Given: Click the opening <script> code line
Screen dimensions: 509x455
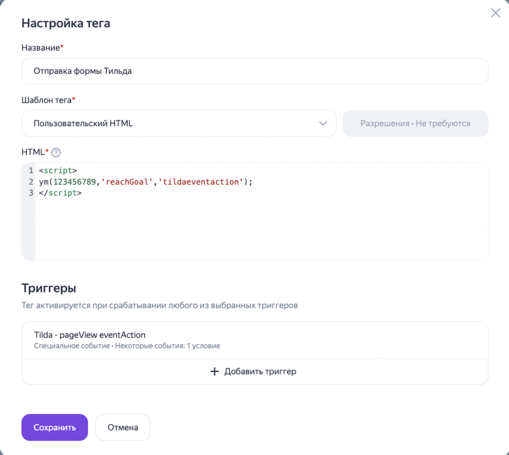Looking at the screenshot, I should pyautogui.click(x=58, y=170).
